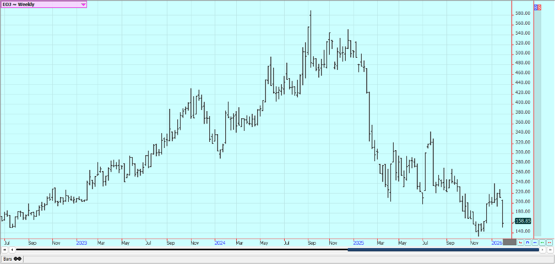The width and height of the screenshot is (555, 264).
Task: Click the 2023 year label on axis
Action: (81, 243)
